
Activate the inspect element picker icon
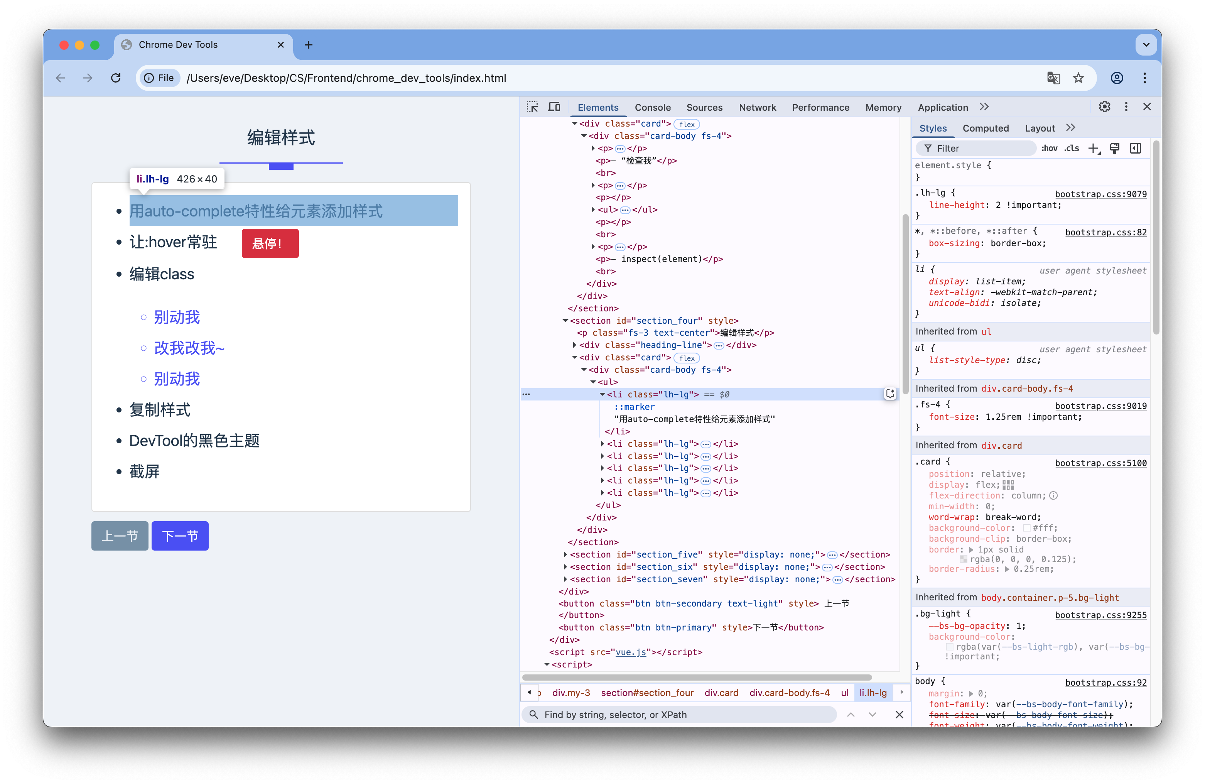[x=532, y=107]
